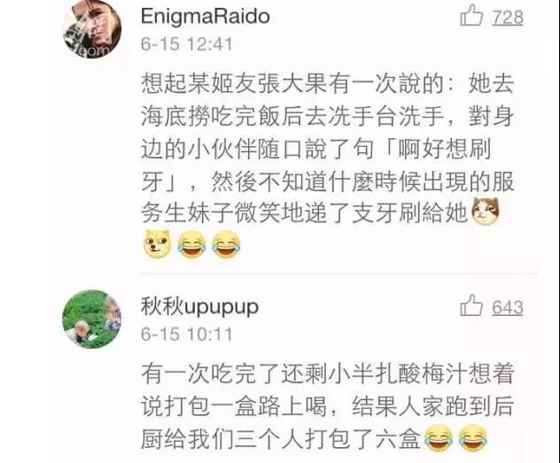Viewport: 560px width, 463px height.
Task: Click the 6-15 10:11 timestamp
Action: pos(187,335)
